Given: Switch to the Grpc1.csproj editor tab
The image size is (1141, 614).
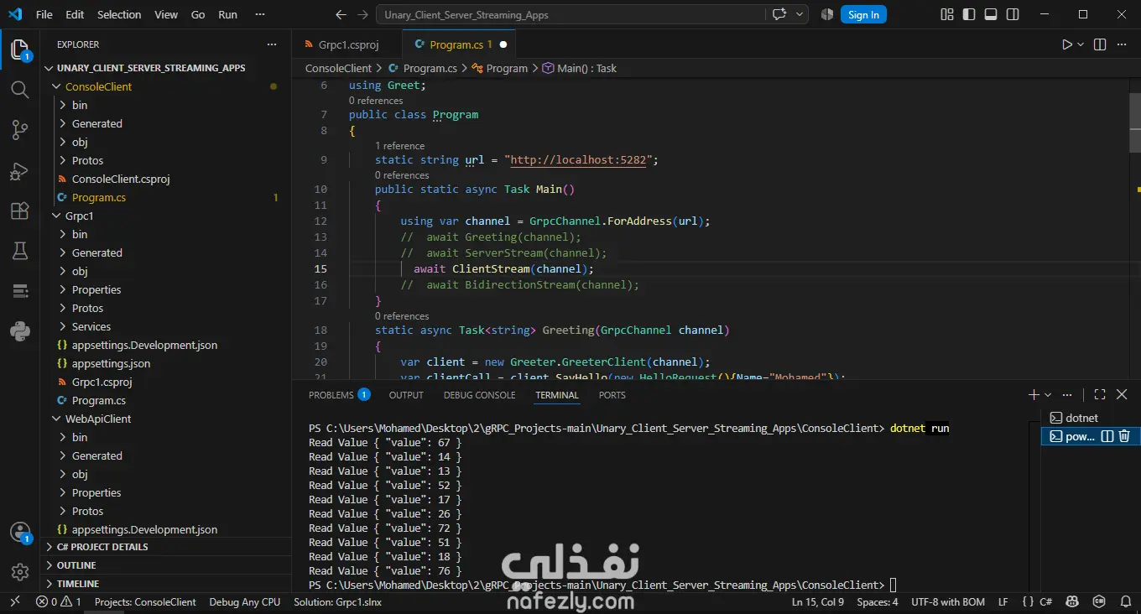Looking at the screenshot, I should point(347,44).
